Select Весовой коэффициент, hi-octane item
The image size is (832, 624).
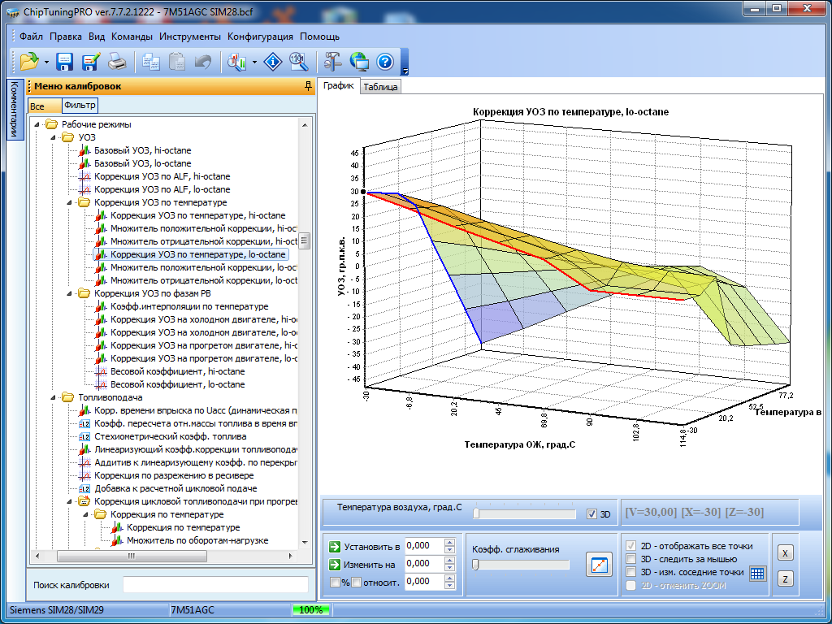click(177, 371)
